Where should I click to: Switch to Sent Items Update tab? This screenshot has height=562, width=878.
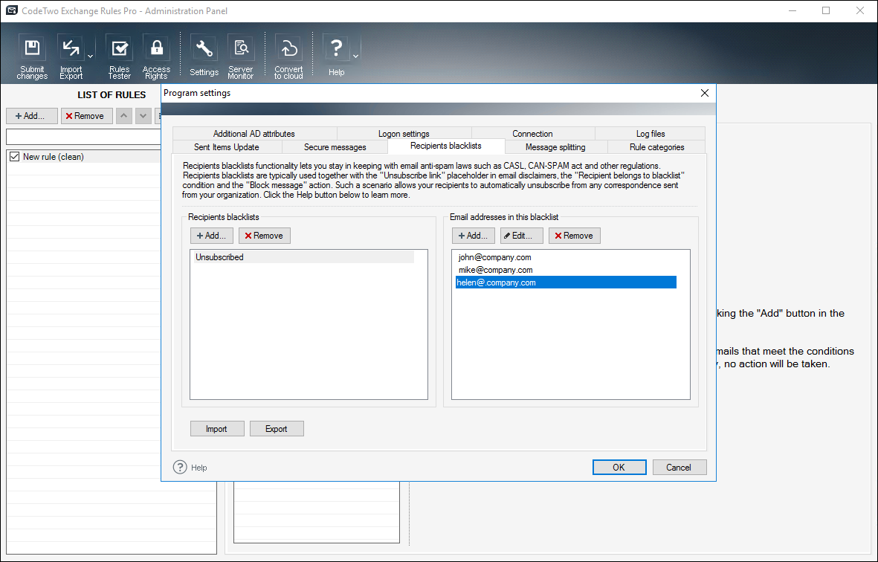point(227,147)
